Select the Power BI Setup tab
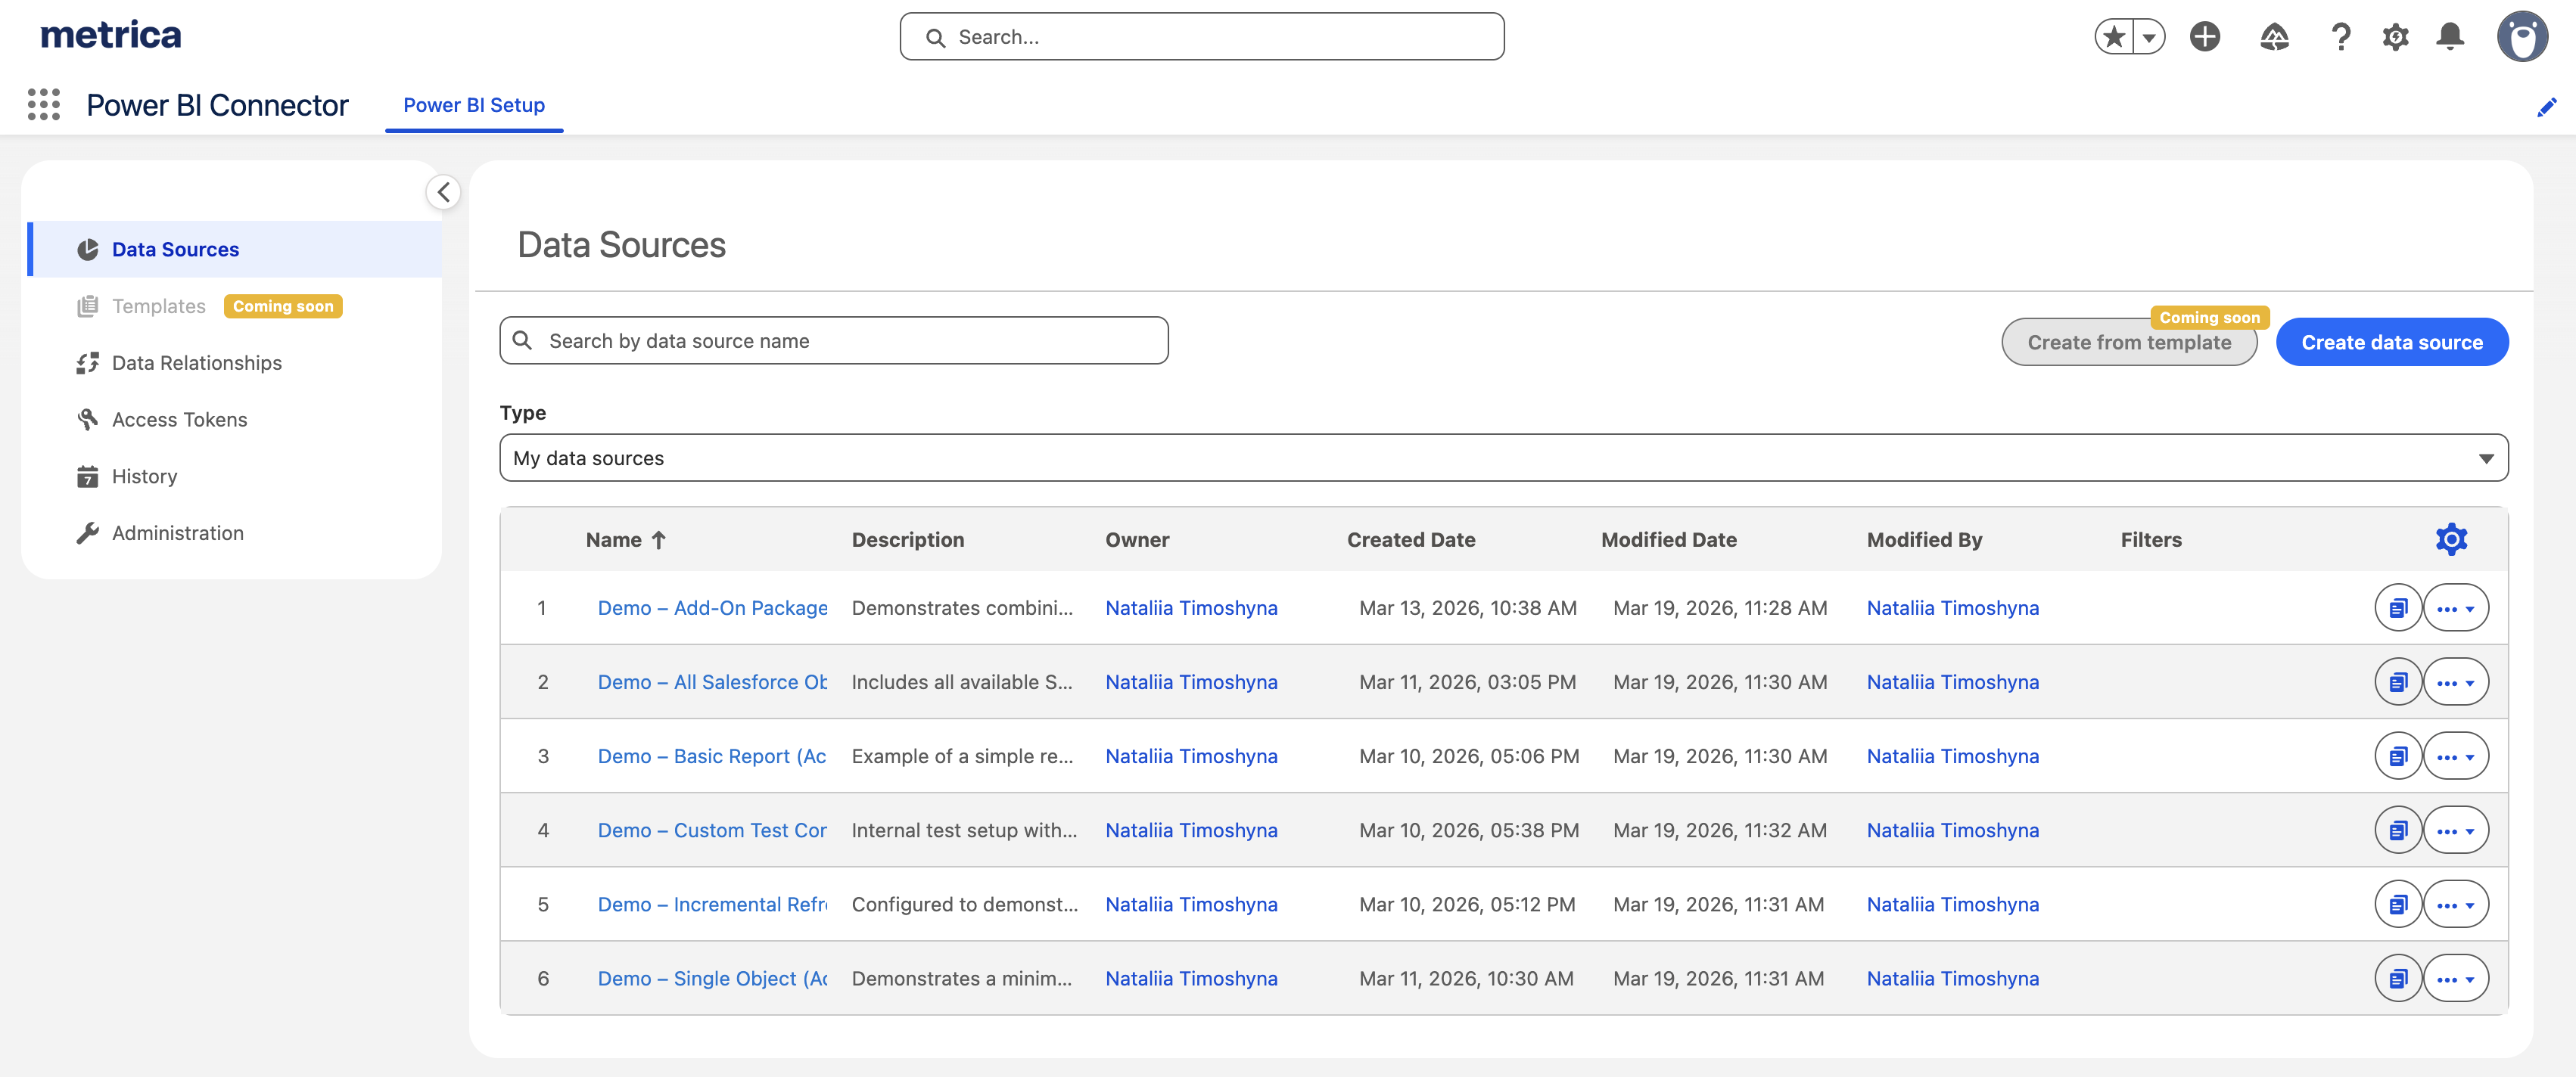 click(473, 105)
